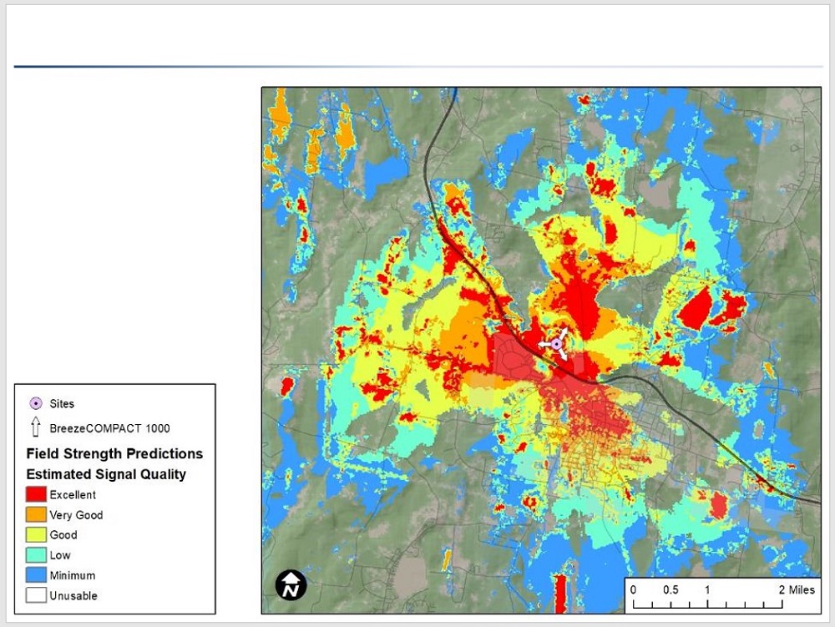The width and height of the screenshot is (835, 627).
Task: Select the red Excellent color swatch
Action: (x=36, y=494)
